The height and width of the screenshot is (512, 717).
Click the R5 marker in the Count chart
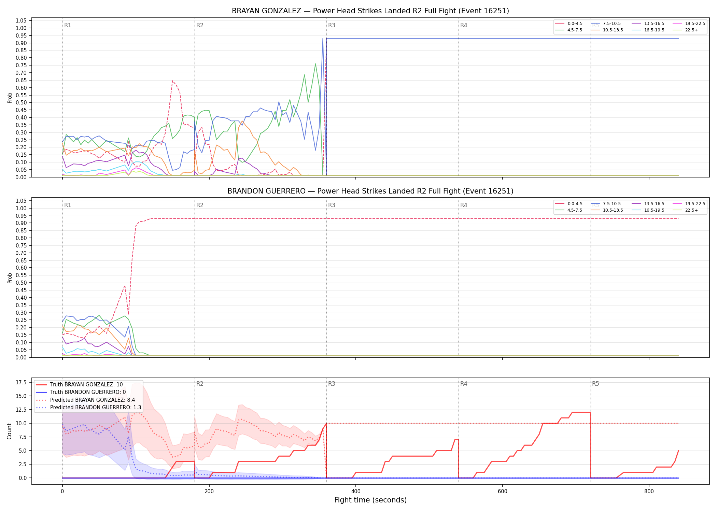click(595, 384)
